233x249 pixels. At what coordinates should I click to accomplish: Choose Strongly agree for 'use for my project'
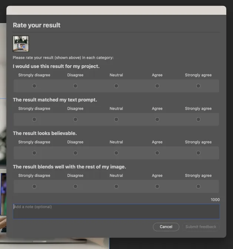tap(198, 86)
